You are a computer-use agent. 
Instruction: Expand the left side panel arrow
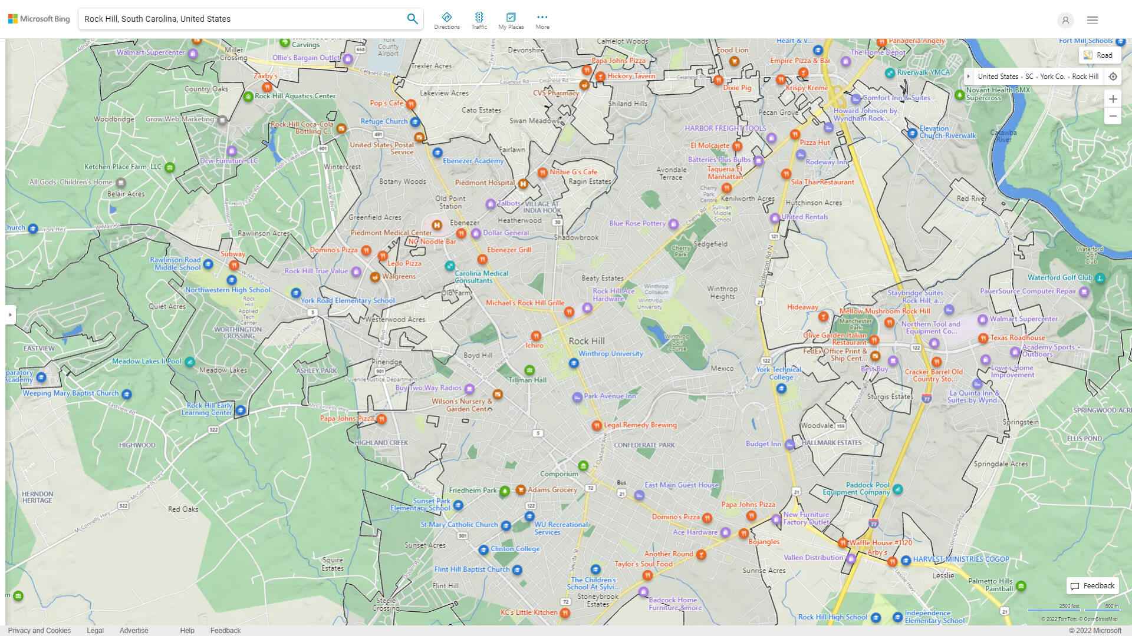tap(10, 314)
